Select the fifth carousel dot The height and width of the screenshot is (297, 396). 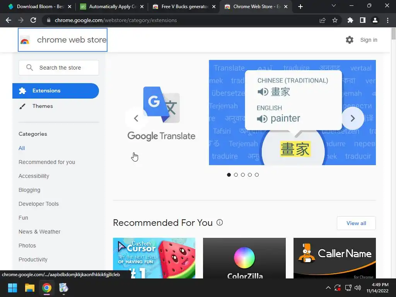(x=257, y=175)
